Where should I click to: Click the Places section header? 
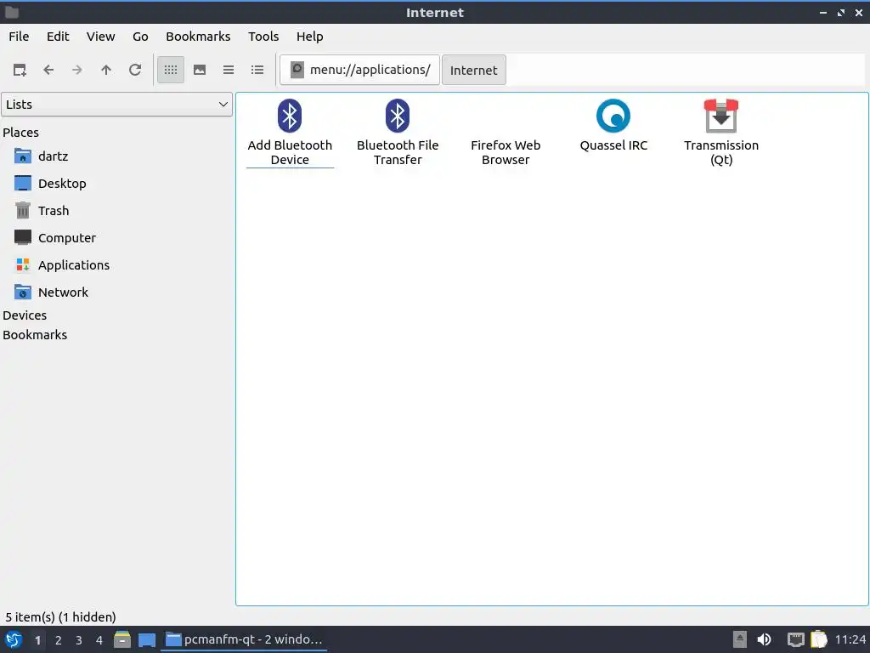(20, 133)
